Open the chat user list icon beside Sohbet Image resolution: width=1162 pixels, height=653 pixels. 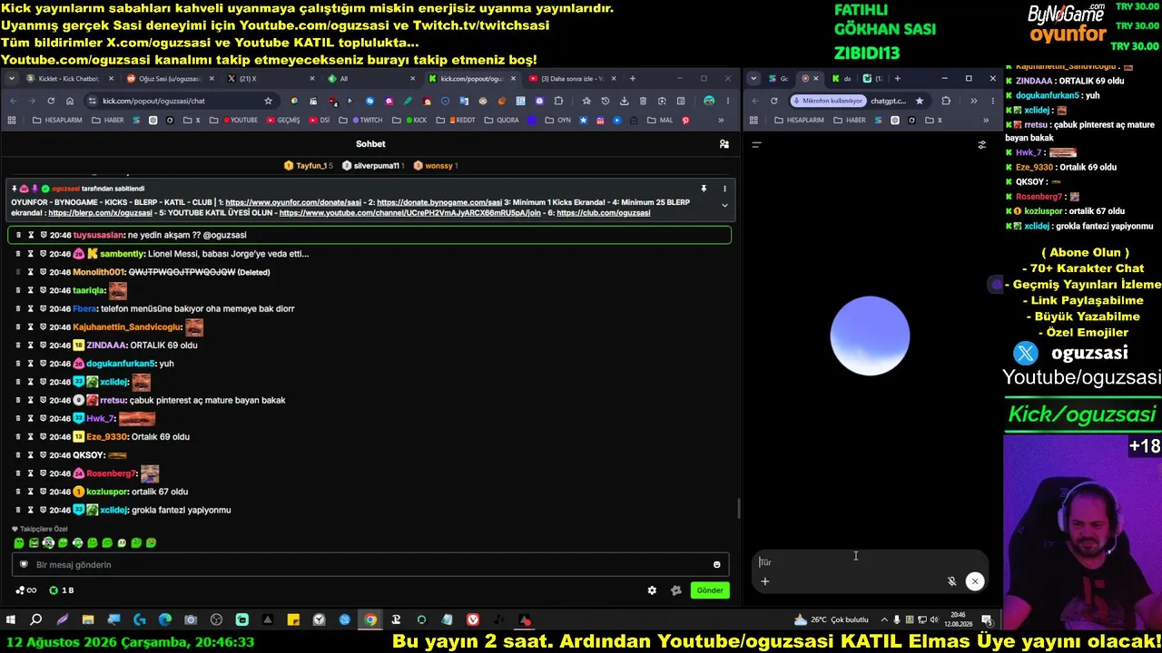tap(724, 144)
